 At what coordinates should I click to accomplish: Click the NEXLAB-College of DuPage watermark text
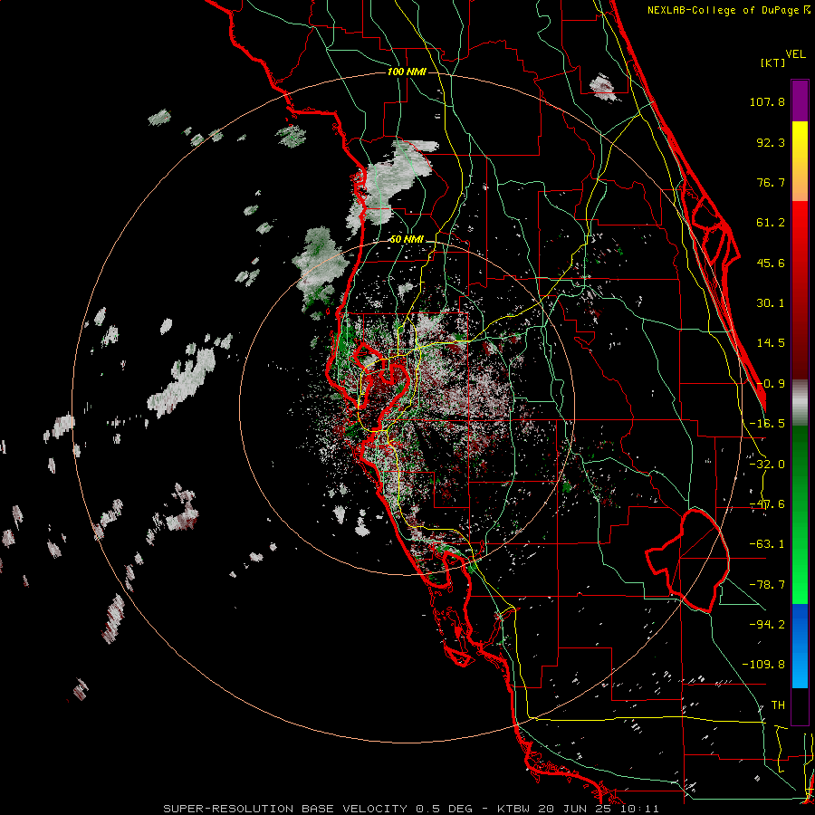(x=728, y=10)
